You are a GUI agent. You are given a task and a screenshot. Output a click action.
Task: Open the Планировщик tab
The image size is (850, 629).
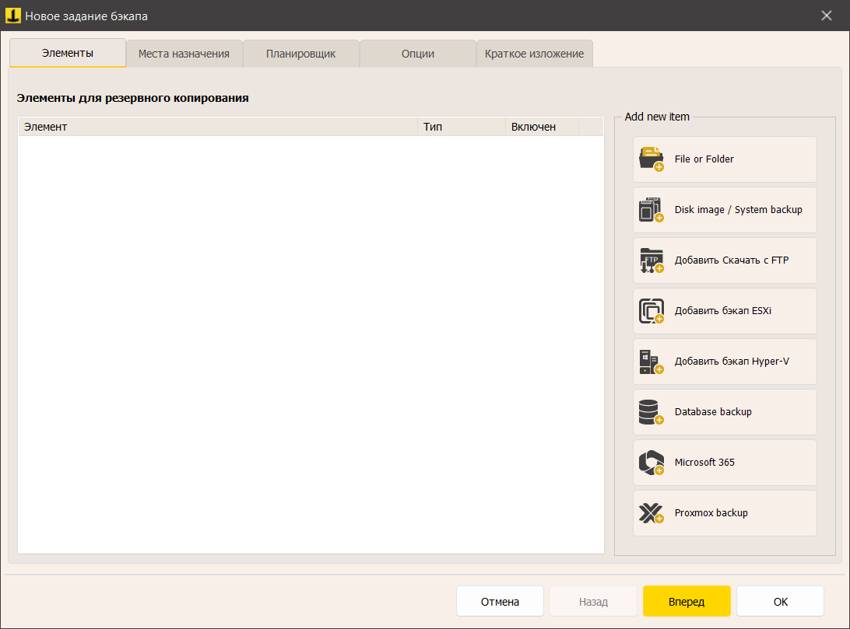click(300, 54)
